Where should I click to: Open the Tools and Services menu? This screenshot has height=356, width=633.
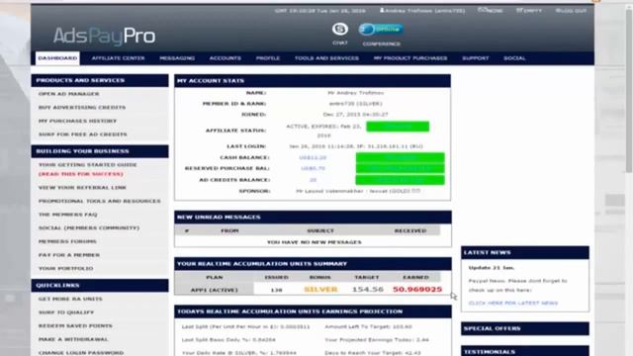pyautogui.click(x=326, y=58)
